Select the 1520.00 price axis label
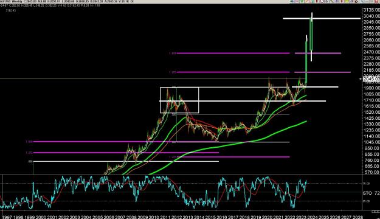This screenshot has height=219, width=380. pos(371,112)
